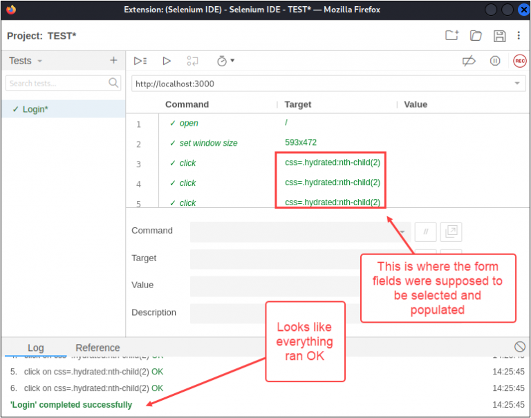Viewport: 531px width, 418px height.
Task: Select the Login* test in the list
Action: 35,109
